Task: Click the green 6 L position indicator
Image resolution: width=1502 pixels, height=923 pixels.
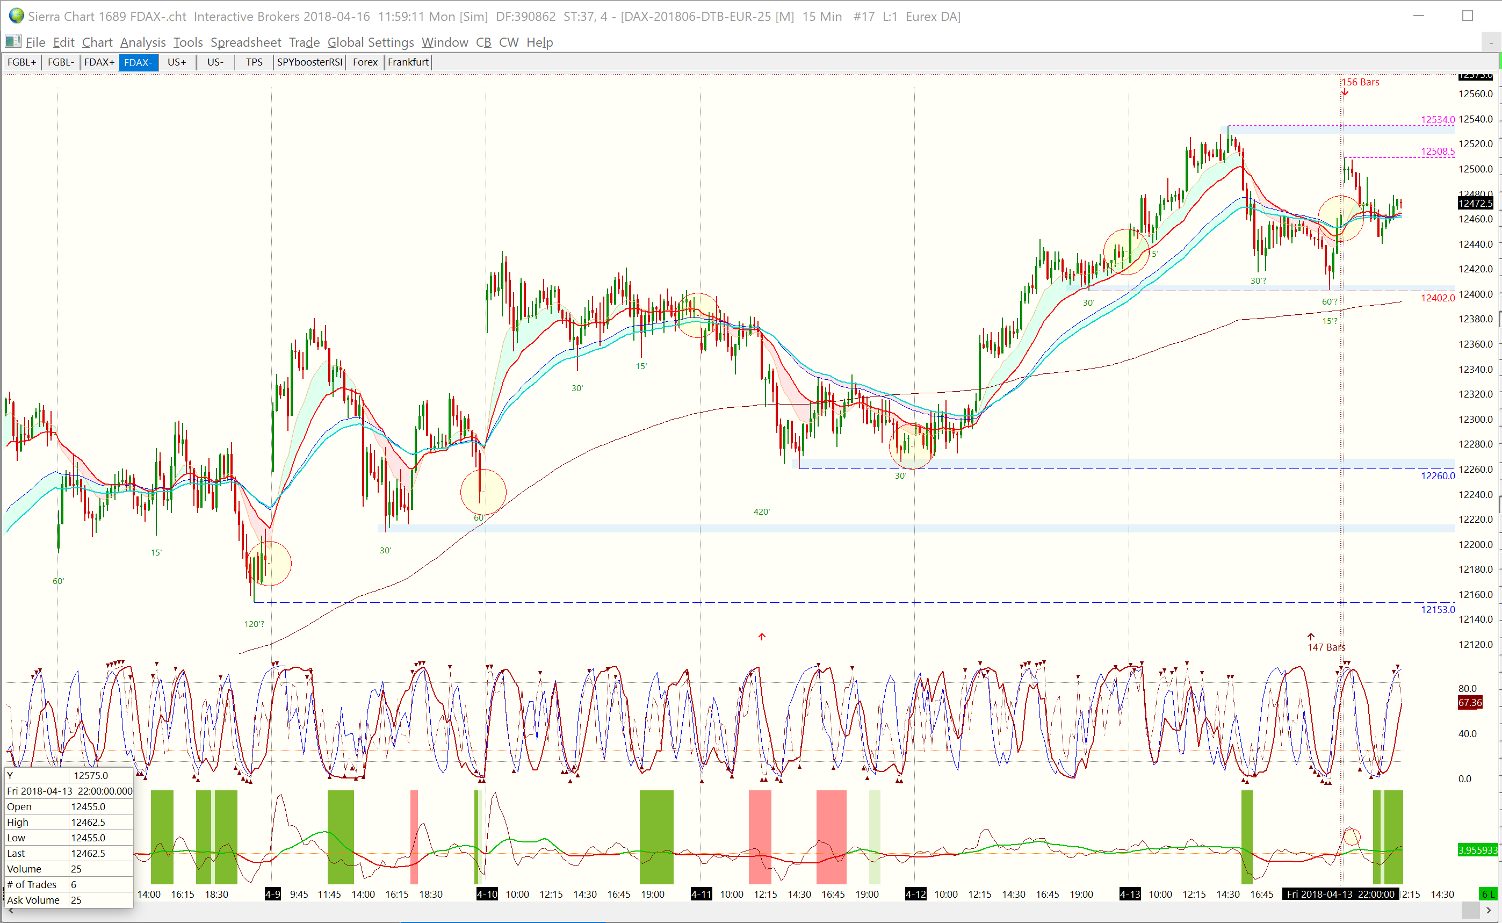Action: pyautogui.click(x=1488, y=895)
